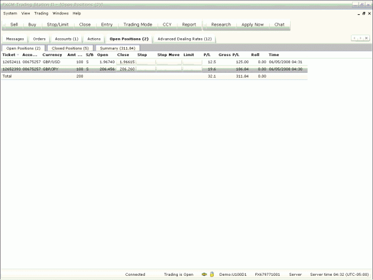Open the Report toolbar button

(x=189, y=24)
